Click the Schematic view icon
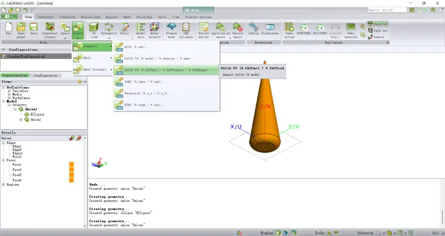 click(x=109, y=28)
